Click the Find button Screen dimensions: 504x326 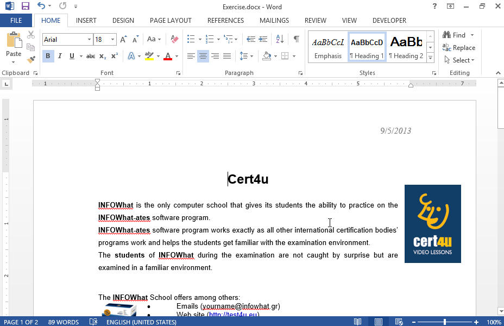coord(454,35)
